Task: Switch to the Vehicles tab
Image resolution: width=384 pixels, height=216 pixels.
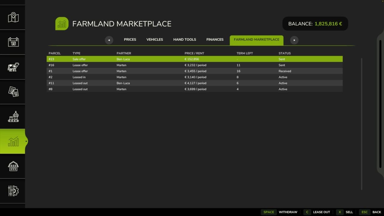Action: click(x=154, y=40)
